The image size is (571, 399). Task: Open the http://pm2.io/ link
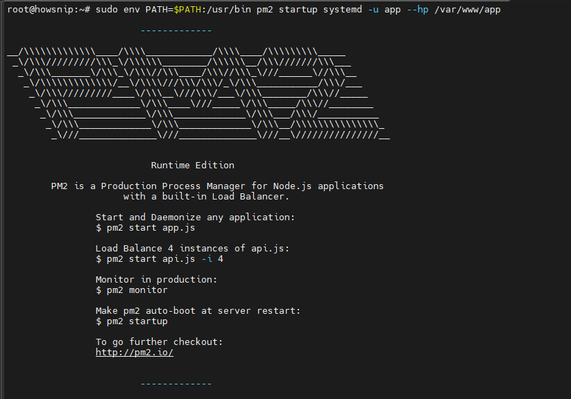[135, 353]
